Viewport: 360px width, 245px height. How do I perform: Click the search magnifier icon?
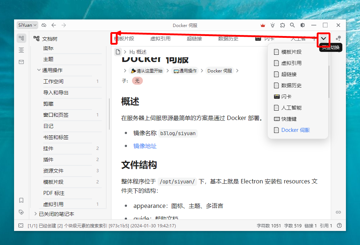click(x=293, y=25)
